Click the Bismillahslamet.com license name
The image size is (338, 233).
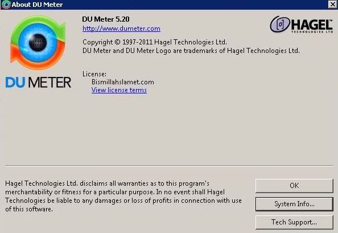pyautogui.click(x=123, y=82)
